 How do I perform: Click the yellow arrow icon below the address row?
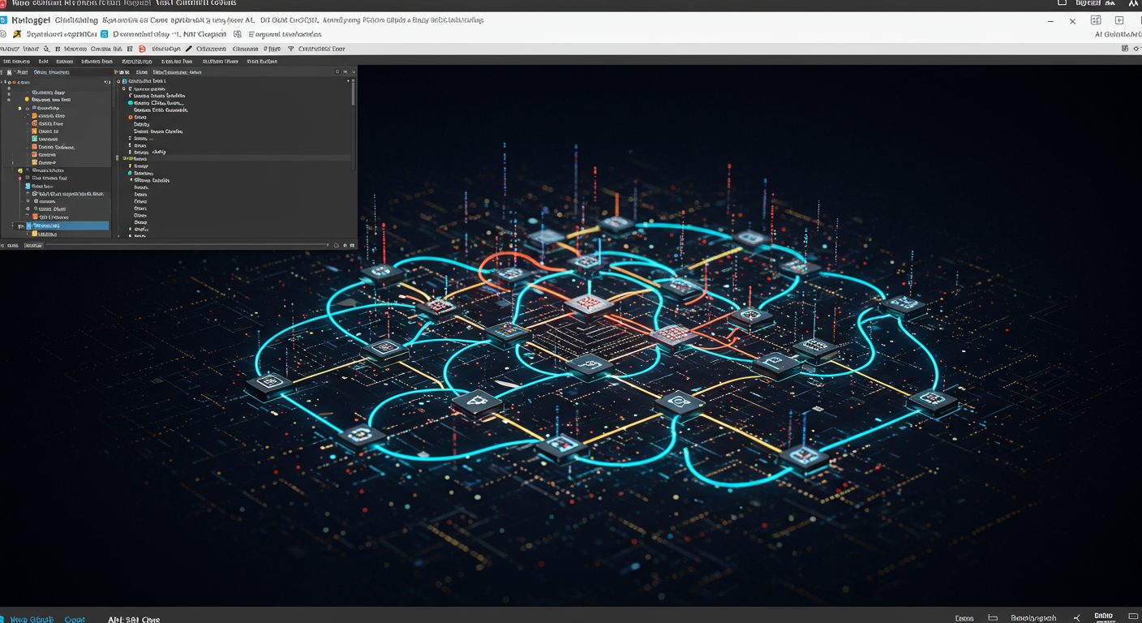click(x=17, y=35)
